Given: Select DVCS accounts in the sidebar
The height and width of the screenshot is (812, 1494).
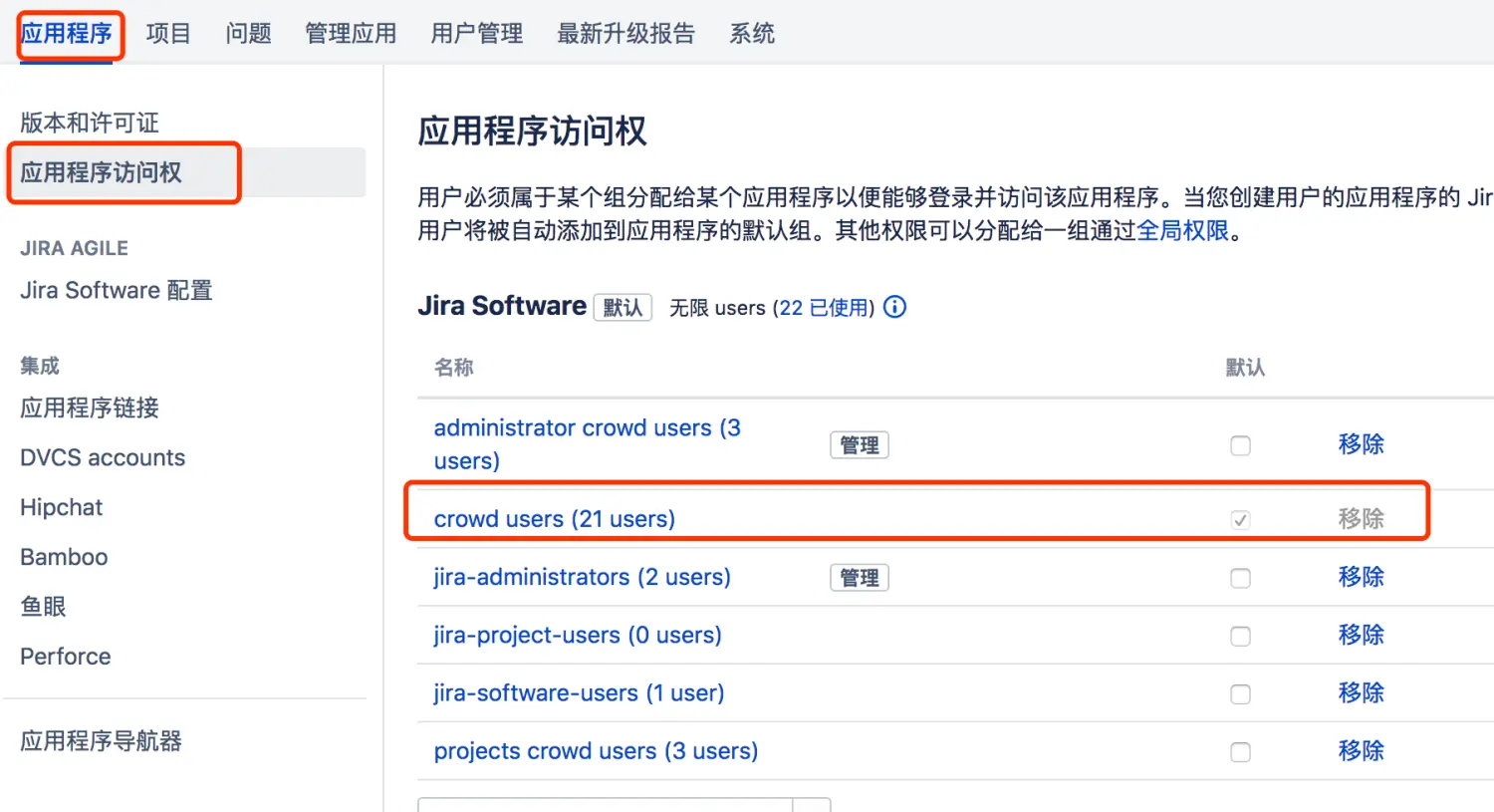Looking at the screenshot, I should (103, 457).
